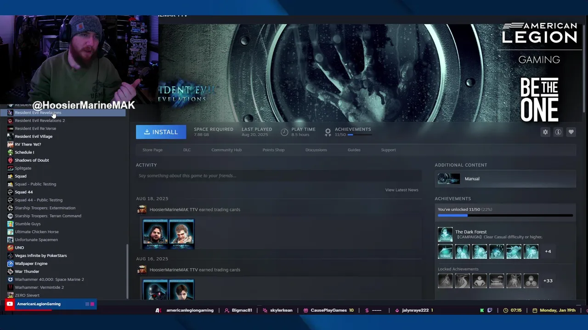Open the Points Shop tab
This screenshot has width=588, height=330.
pyautogui.click(x=273, y=150)
